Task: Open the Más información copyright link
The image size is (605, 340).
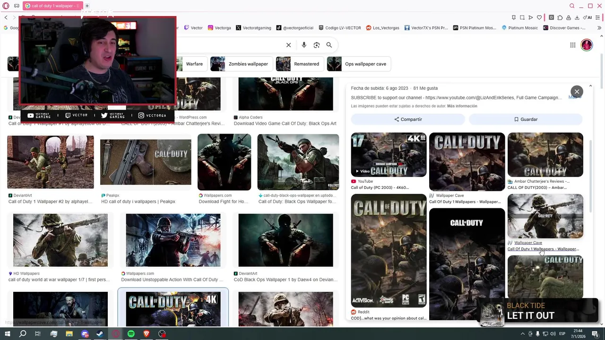Action: [x=462, y=106]
